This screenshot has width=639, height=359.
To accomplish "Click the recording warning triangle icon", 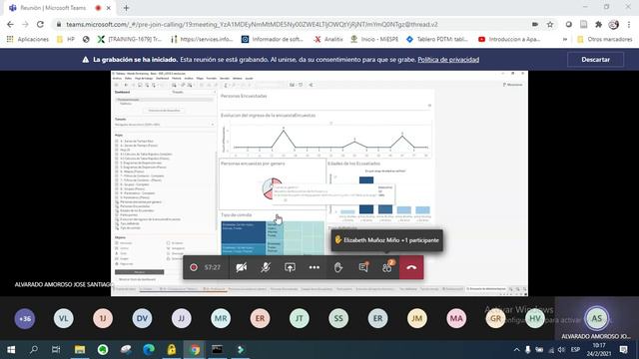I will [86, 60].
